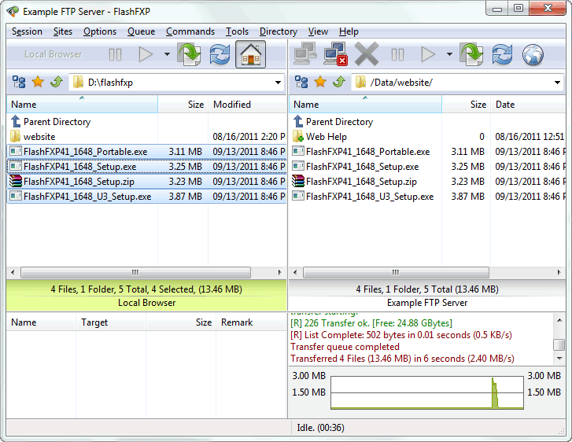Open the Sites menu

(x=62, y=31)
